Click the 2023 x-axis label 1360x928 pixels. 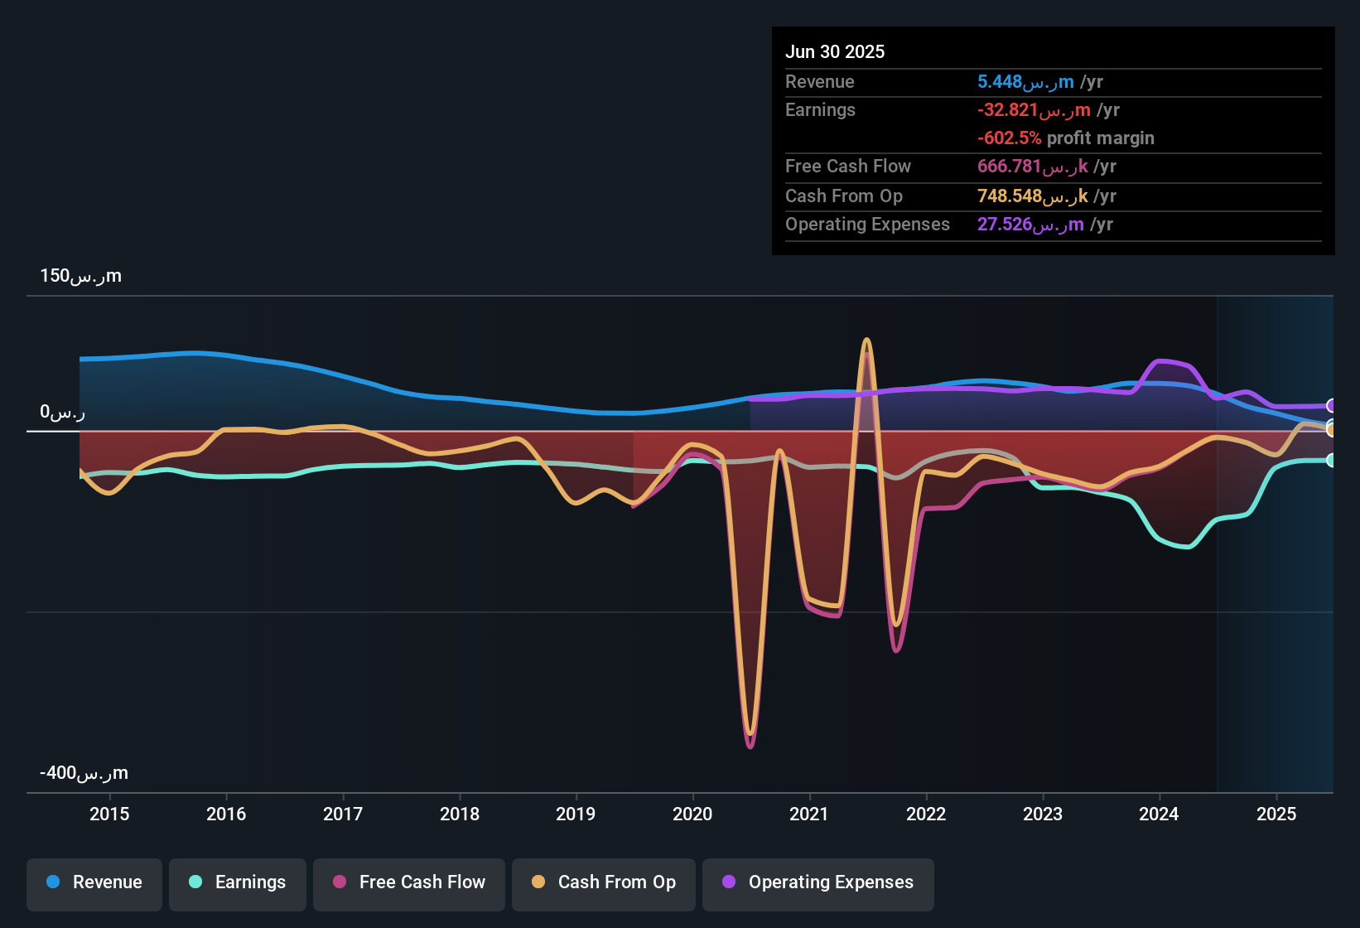click(1043, 814)
